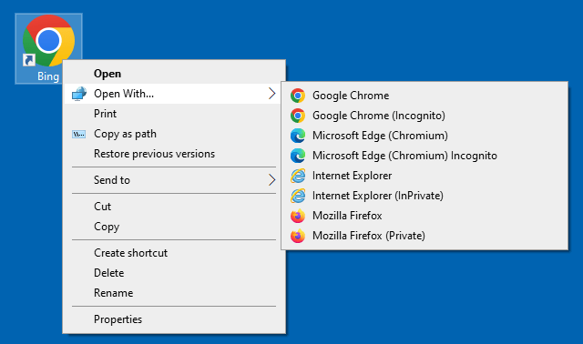Expand the Send to submenu arrow
The height and width of the screenshot is (344, 583).
pyautogui.click(x=271, y=180)
